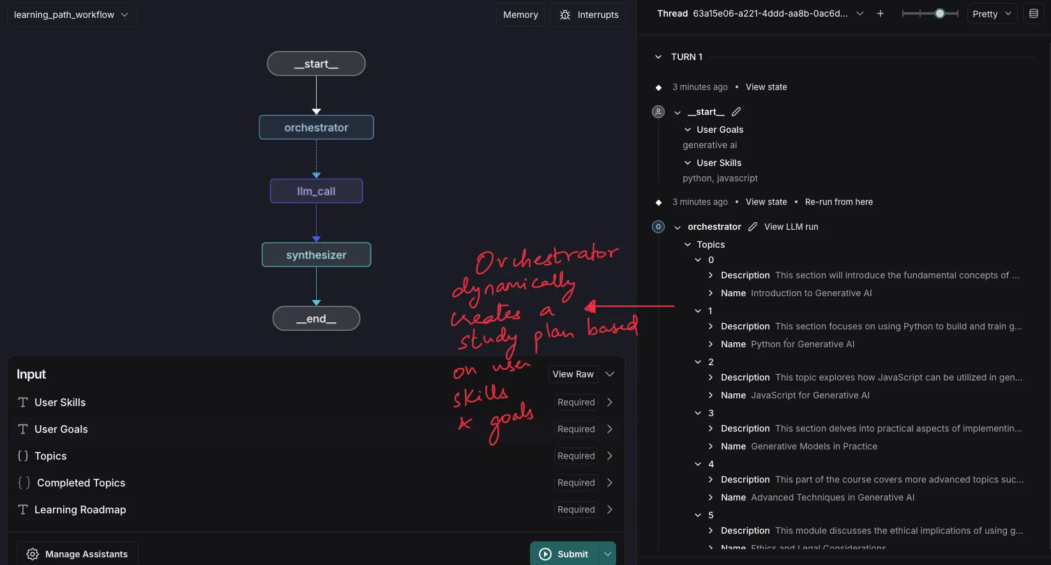The image size is (1051, 565).
Task: Expand the Description of topic 0
Action: click(x=711, y=275)
